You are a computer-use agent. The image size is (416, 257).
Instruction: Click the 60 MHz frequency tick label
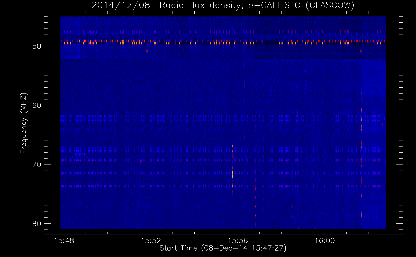tap(37, 105)
